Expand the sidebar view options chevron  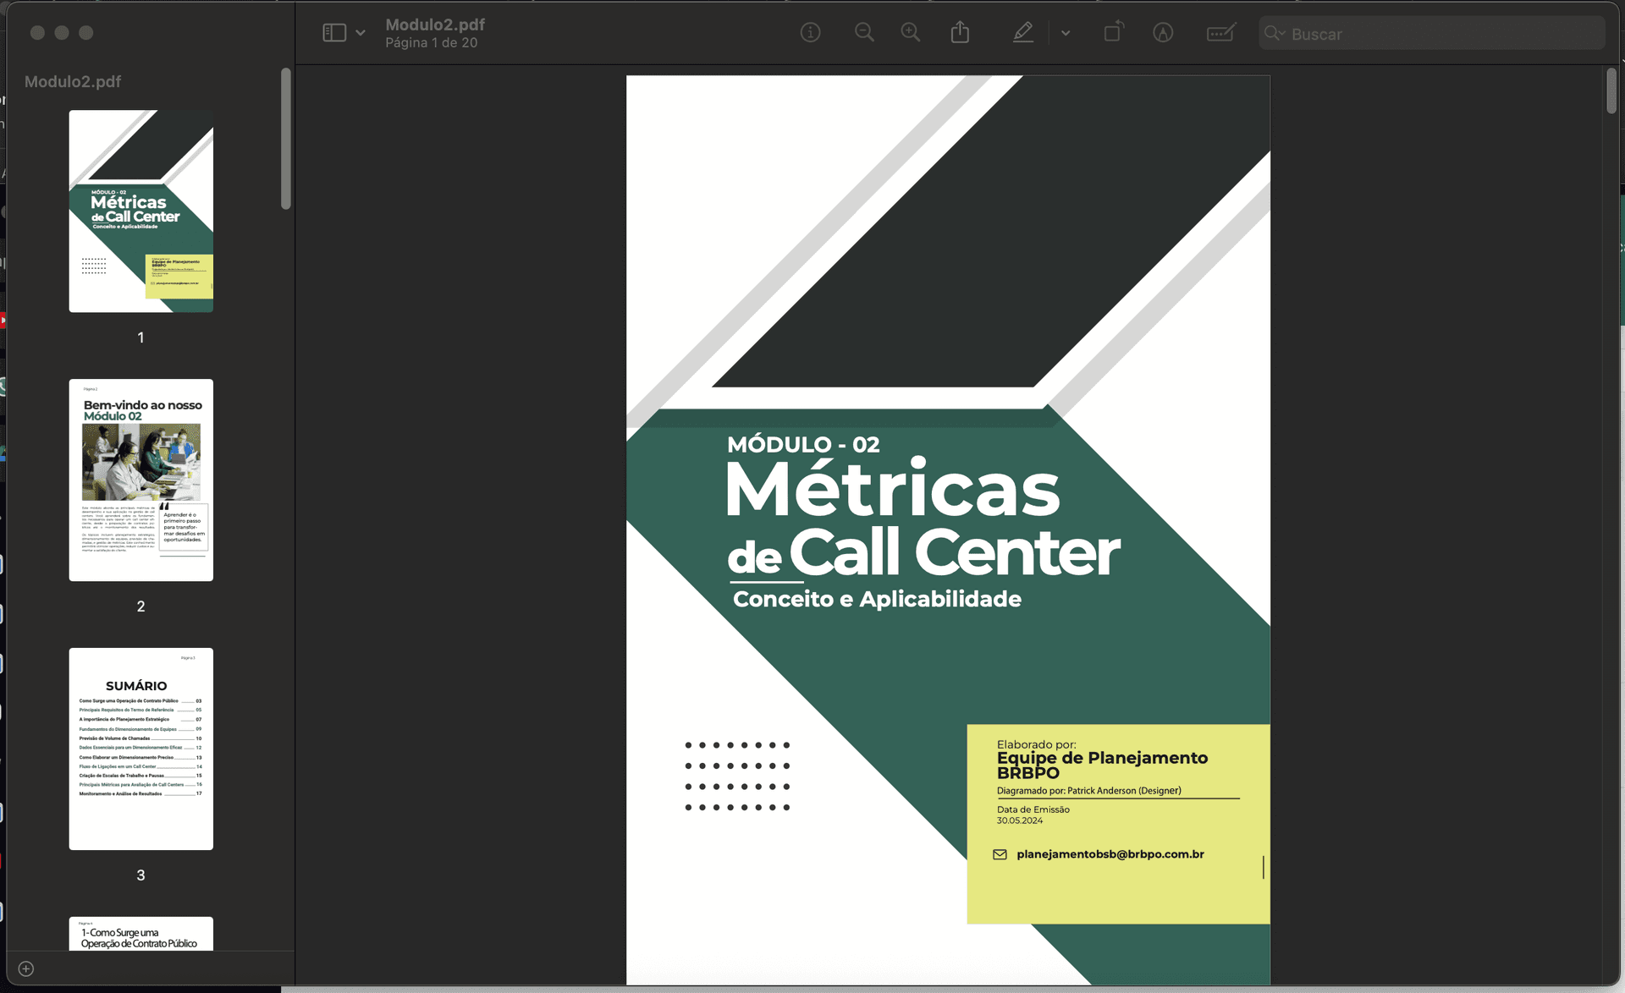361,33
